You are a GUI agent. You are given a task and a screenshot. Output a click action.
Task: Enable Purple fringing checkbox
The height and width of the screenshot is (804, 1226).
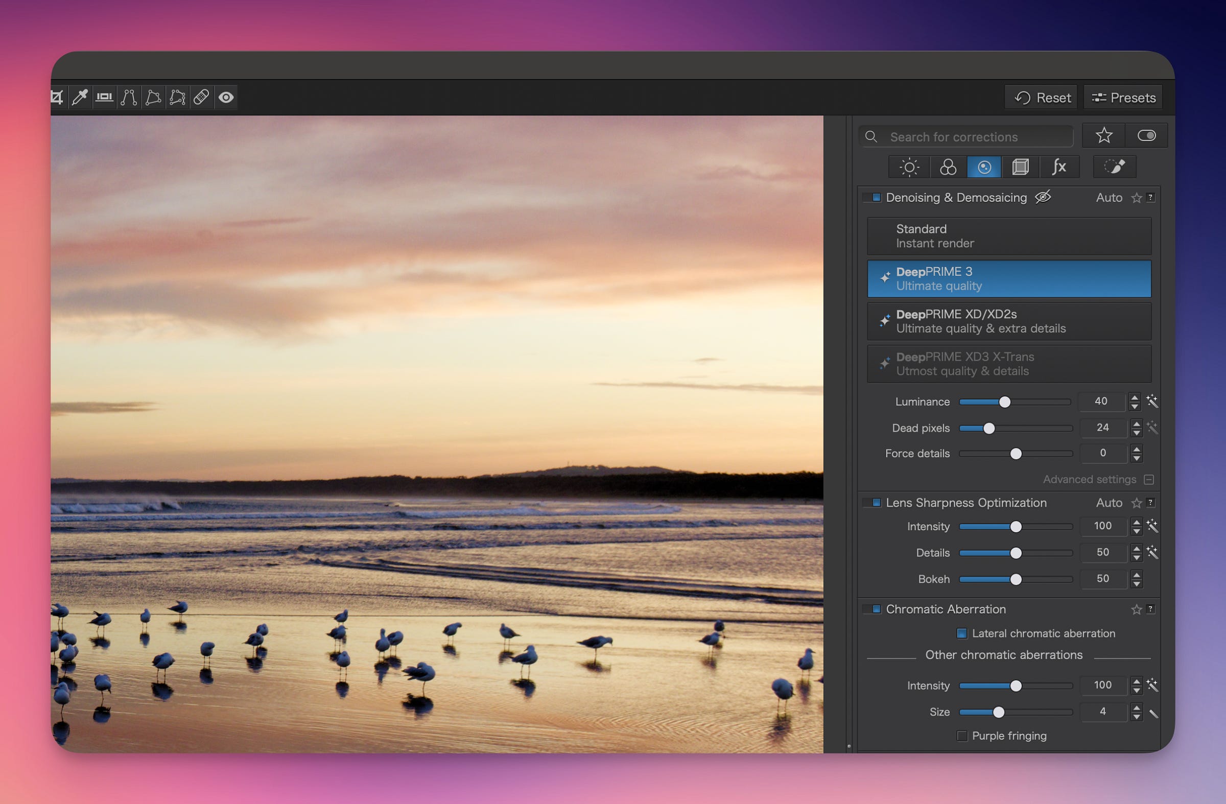(x=962, y=736)
